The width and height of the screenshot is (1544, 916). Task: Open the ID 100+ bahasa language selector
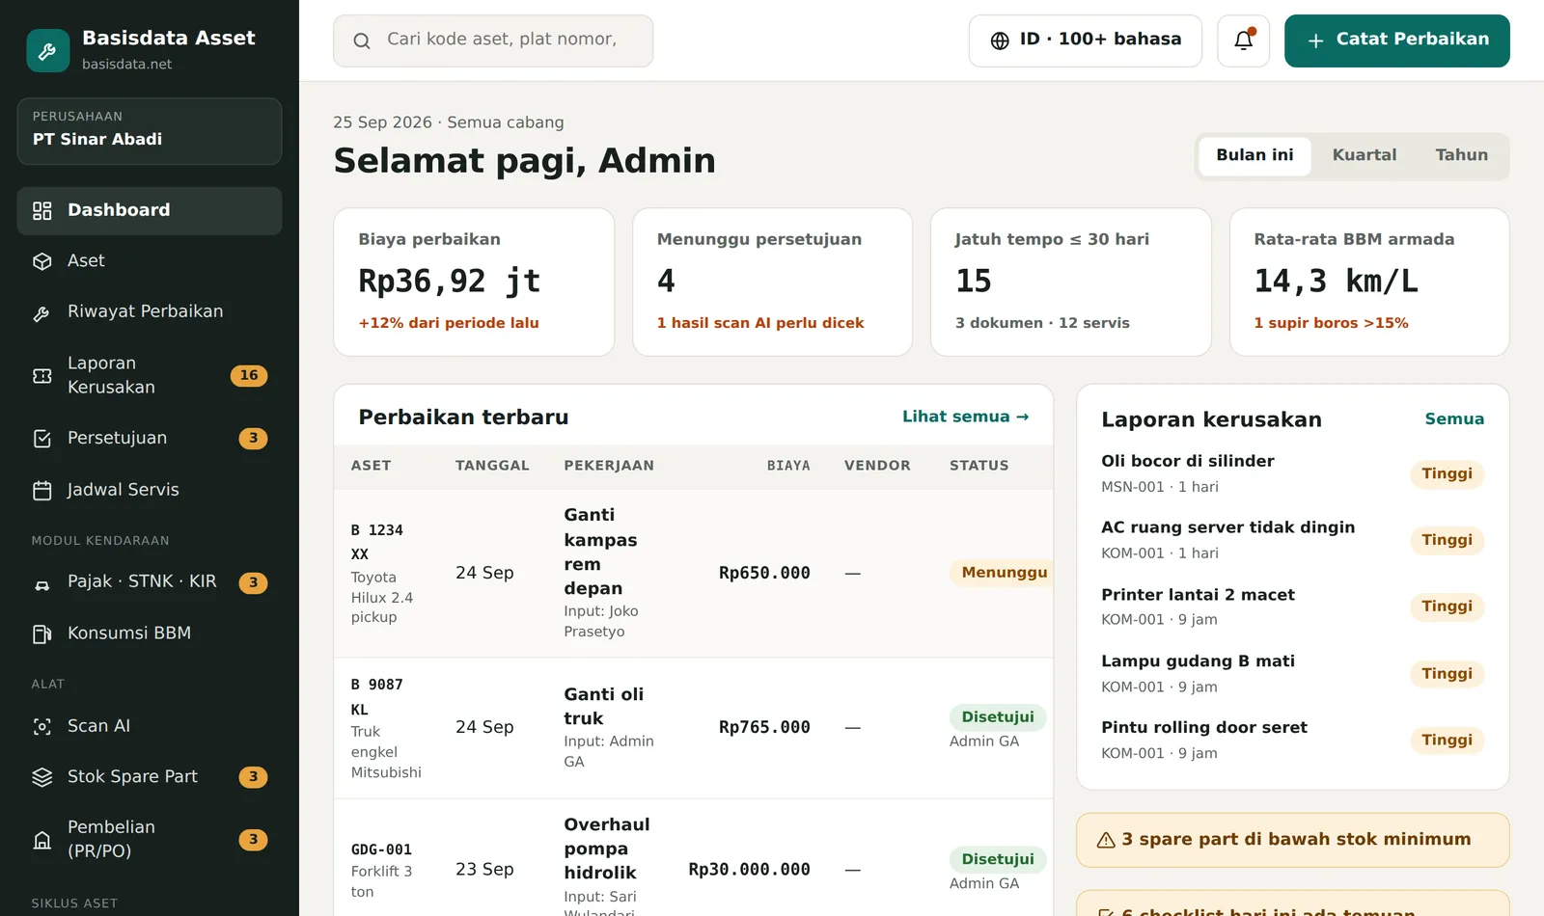pyautogui.click(x=1086, y=40)
